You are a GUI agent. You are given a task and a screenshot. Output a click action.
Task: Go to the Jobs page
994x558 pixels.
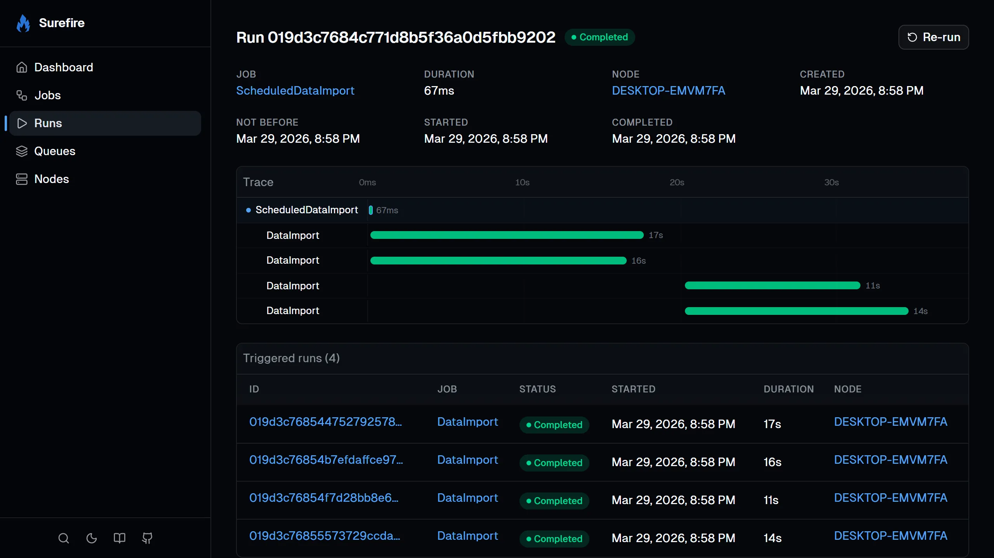(47, 95)
